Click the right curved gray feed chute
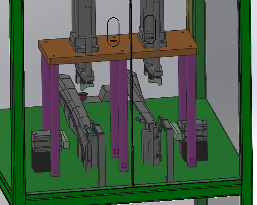The height and width of the screenshot is (205, 257). click(x=143, y=100)
